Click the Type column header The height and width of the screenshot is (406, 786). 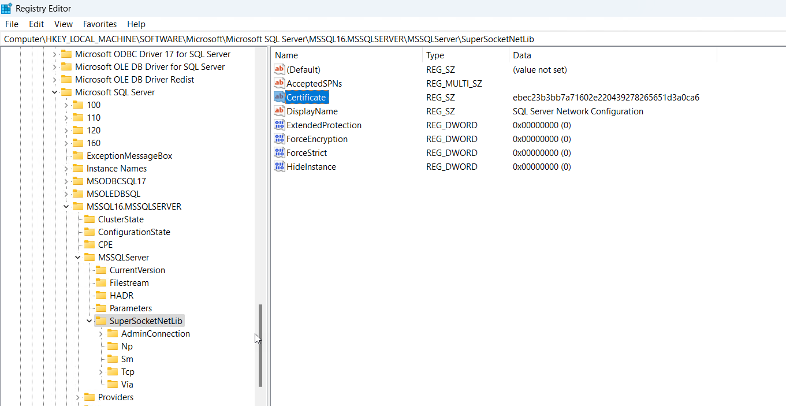tap(465, 55)
